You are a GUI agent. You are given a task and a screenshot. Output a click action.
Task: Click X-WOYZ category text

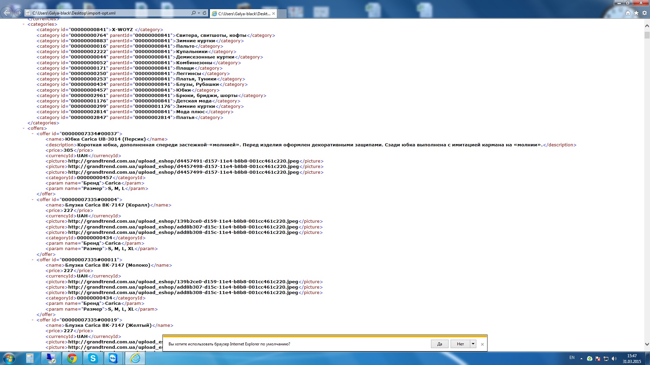(x=123, y=30)
